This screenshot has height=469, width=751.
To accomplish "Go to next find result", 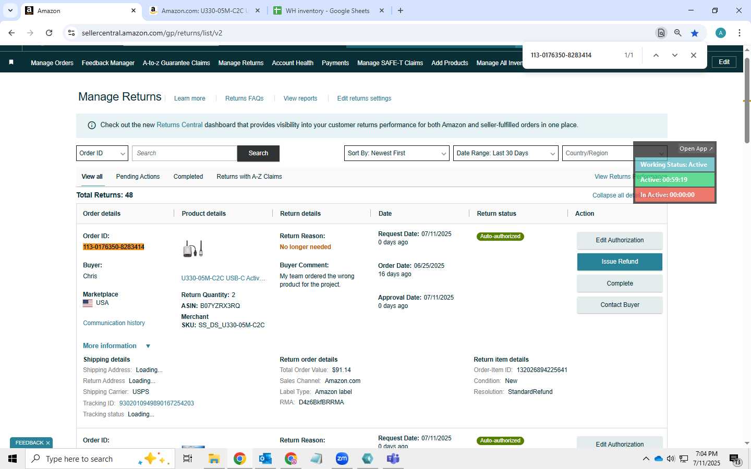I will pyautogui.click(x=675, y=55).
